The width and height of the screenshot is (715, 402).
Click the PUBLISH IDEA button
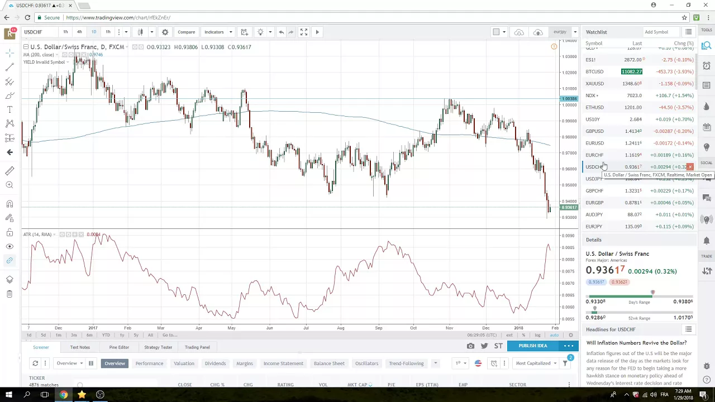pyautogui.click(x=532, y=346)
